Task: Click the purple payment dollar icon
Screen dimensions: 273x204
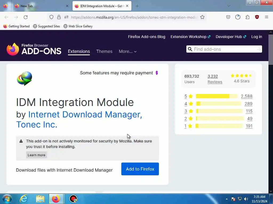Action: click(157, 73)
